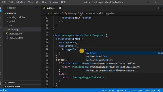Change language mode via JavaScript
The width and height of the screenshot is (163, 92).
click(x=150, y=90)
